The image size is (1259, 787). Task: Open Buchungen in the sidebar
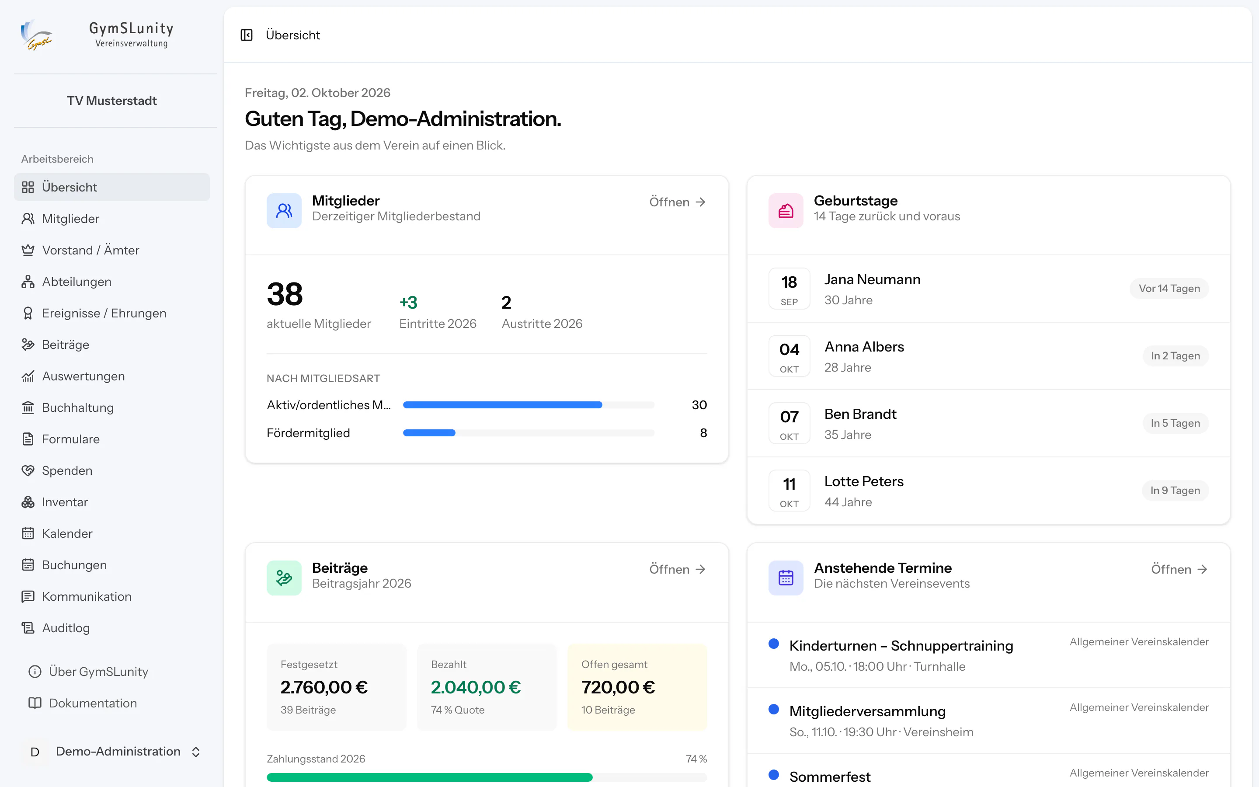click(x=112, y=565)
